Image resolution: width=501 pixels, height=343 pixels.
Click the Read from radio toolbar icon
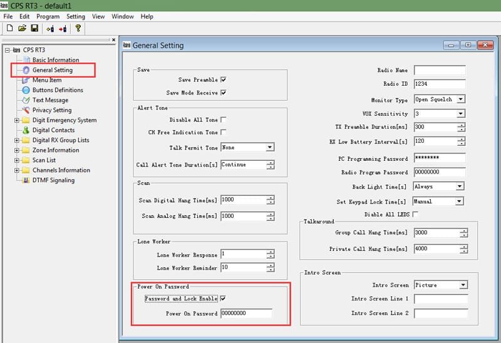coord(50,29)
